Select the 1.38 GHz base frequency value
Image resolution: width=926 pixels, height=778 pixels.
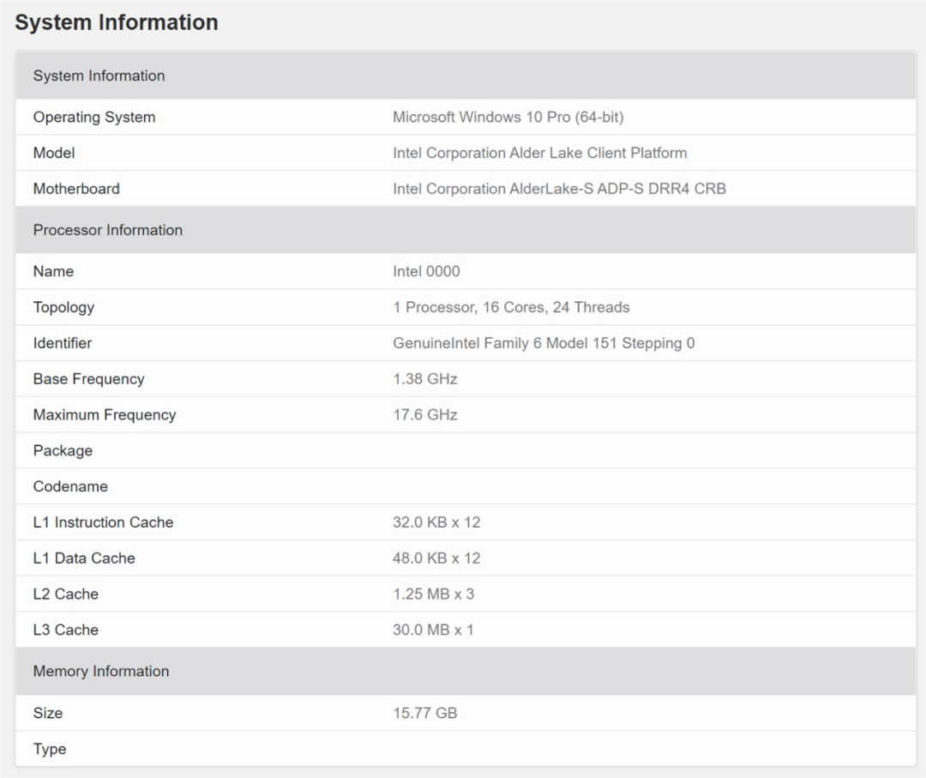coord(425,379)
